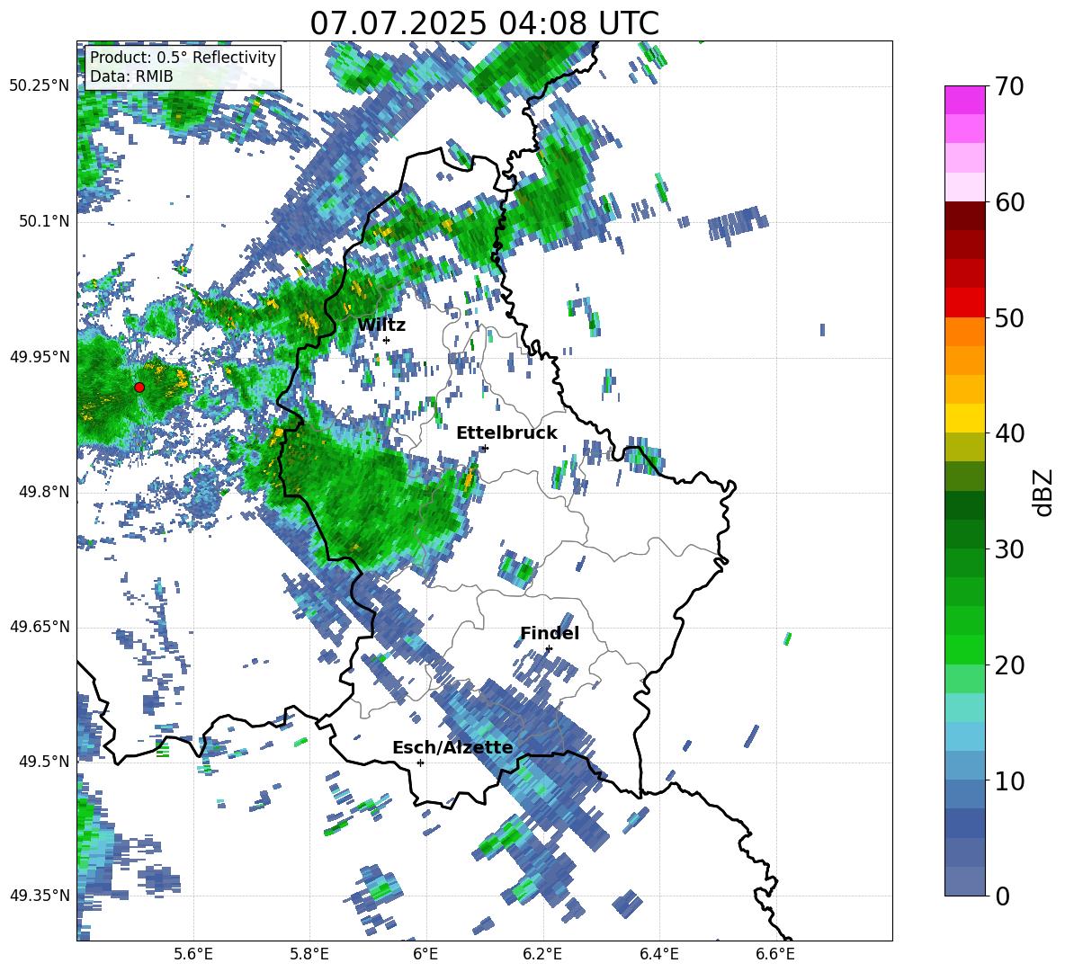Click the light cyan colorbar segment near 15

(964, 708)
